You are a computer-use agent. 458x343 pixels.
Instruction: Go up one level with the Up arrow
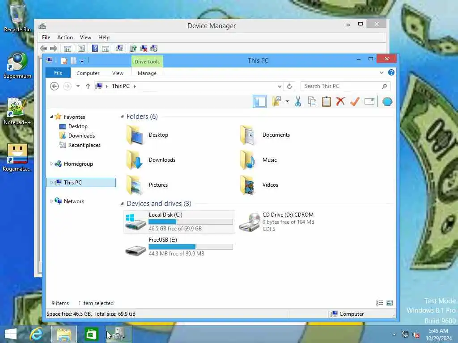coord(88,86)
